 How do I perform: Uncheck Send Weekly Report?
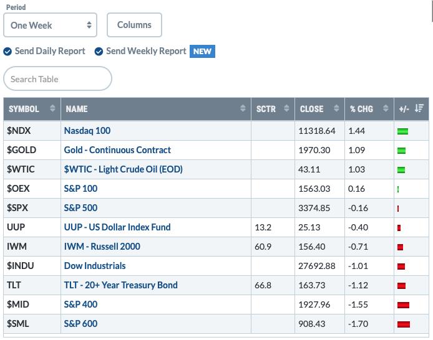(x=99, y=52)
